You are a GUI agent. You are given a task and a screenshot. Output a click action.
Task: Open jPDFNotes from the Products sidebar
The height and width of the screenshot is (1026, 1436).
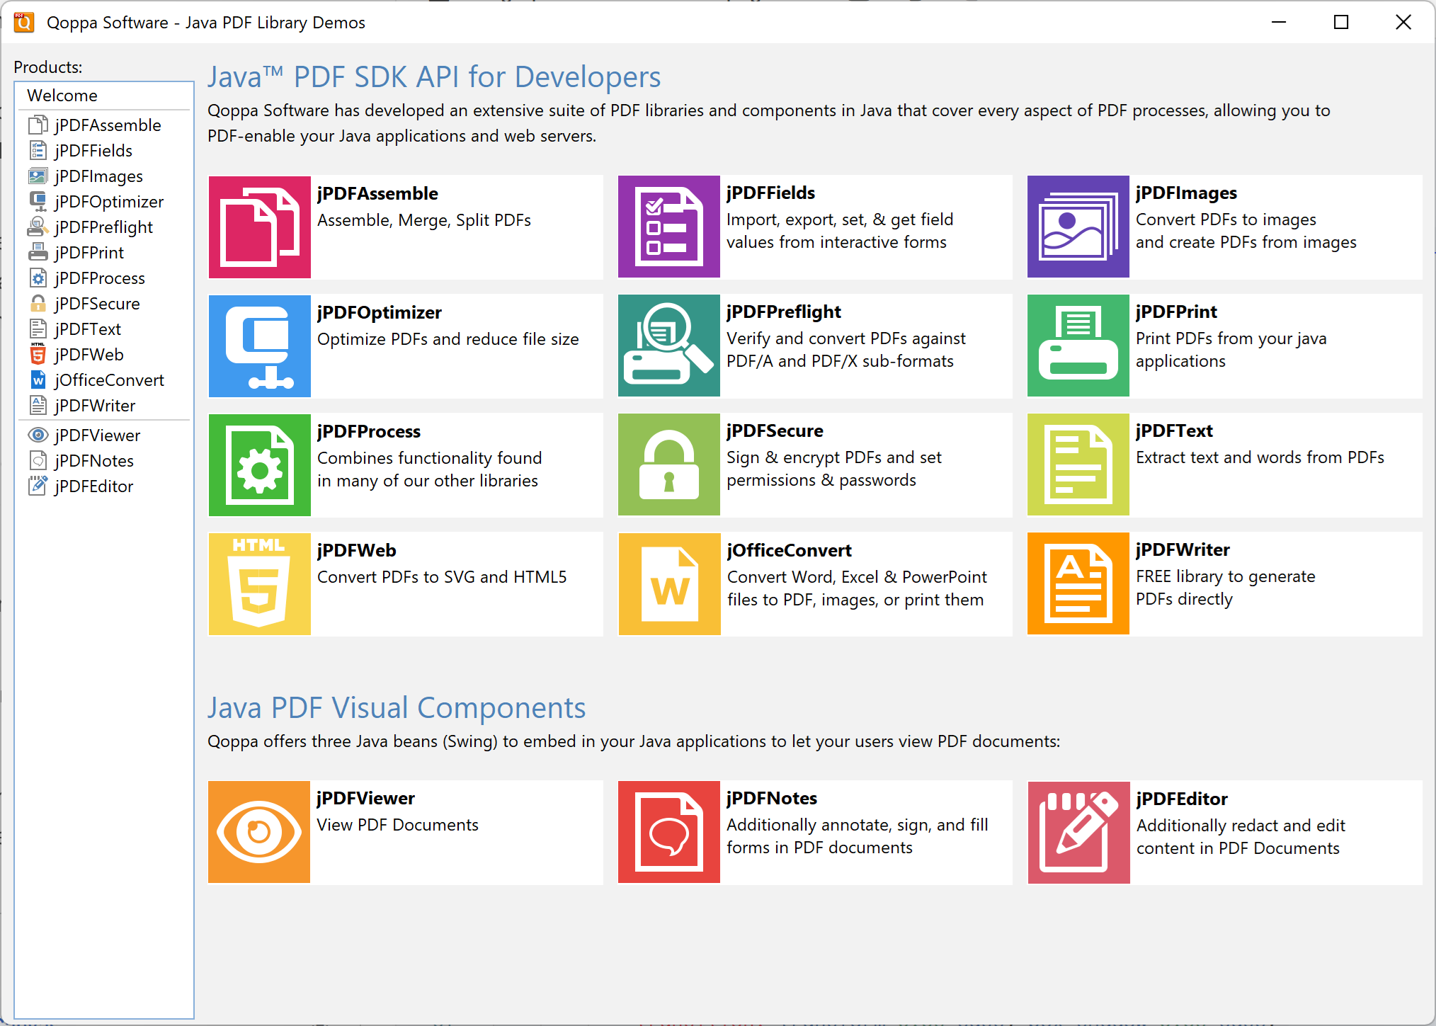pyautogui.click(x=93, y=460)
